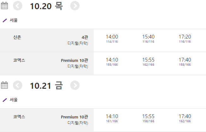Open the calendar icon beside 10.21 금
Screen dimensions: 206x132
pos(5,85)
